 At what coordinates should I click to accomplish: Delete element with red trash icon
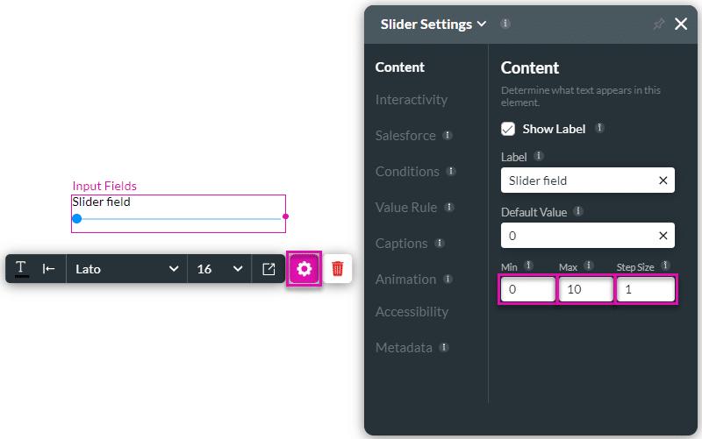338,269
